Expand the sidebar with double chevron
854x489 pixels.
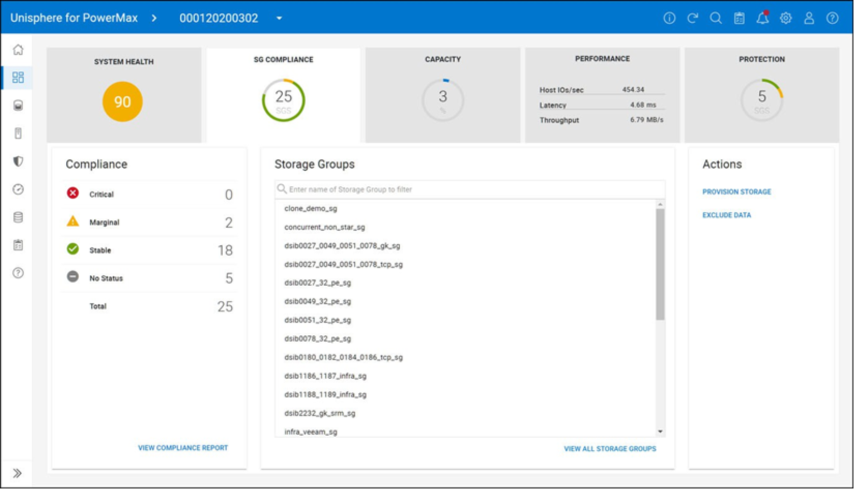click(18, 473)
